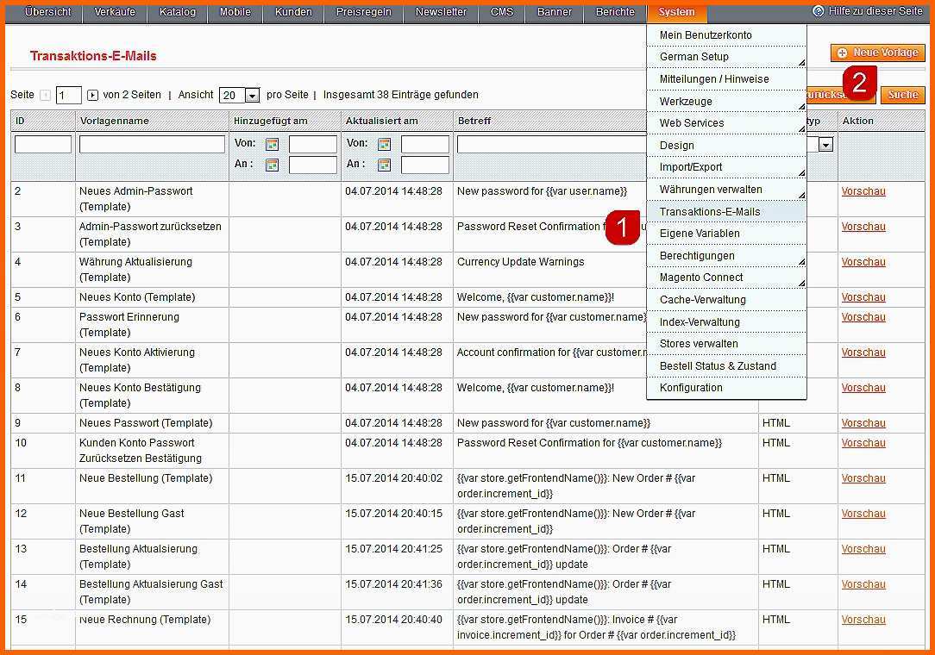Choose Cache-Verwaltung from System menu
Screen dimensions: 935x655
(702, 300)
